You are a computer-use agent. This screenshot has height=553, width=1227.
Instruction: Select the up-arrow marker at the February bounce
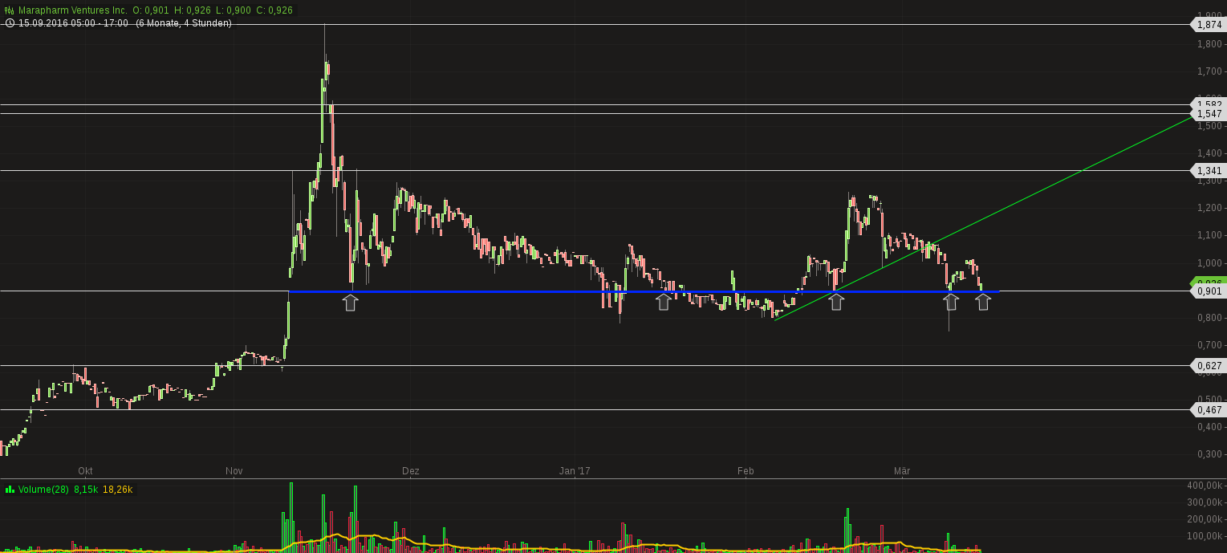835,301
